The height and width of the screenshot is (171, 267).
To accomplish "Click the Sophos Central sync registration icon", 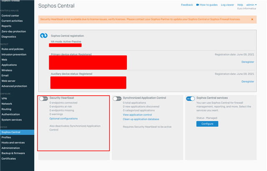I will [x=44, y=35].
